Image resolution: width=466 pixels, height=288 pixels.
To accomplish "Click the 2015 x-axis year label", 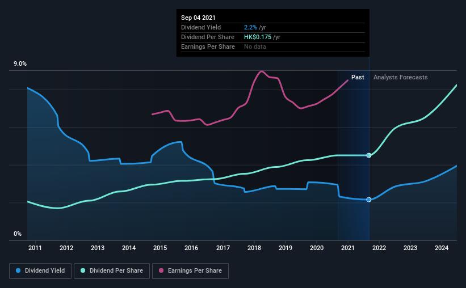I will click(x=160, y=248).
